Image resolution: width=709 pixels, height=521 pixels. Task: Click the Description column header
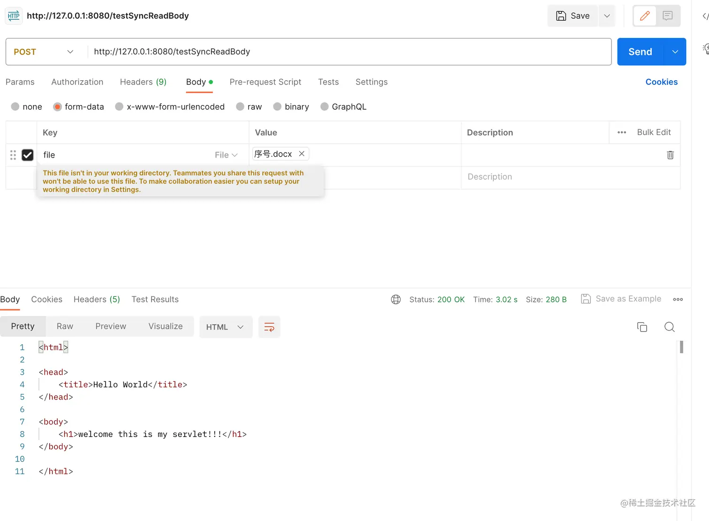[490, 132]
